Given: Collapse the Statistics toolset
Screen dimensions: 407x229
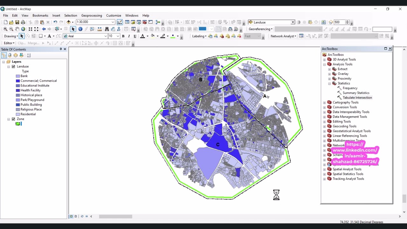Looking at the screenshot, I should (329, 83).
